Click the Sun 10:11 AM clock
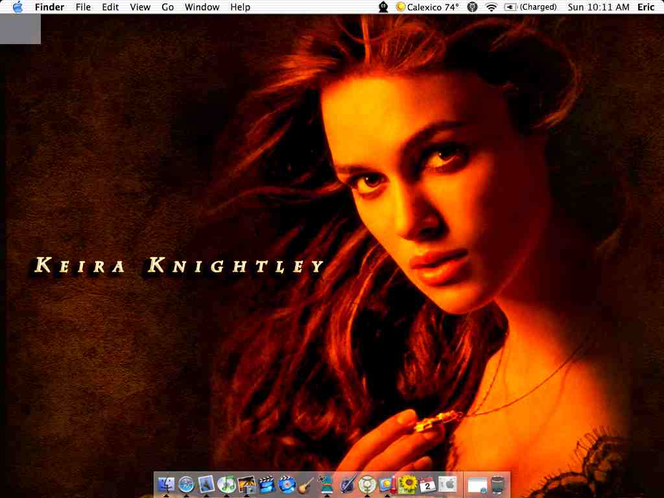The width and height of the screenshot is (664, 498). [599, 7]
